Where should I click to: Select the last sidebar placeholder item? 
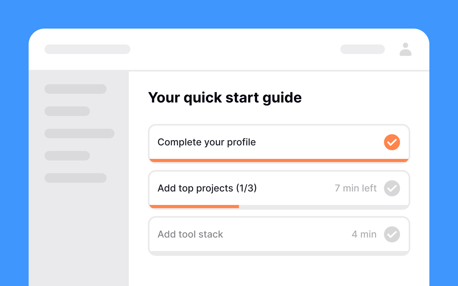pyautogui.click(x=76, y=178)
